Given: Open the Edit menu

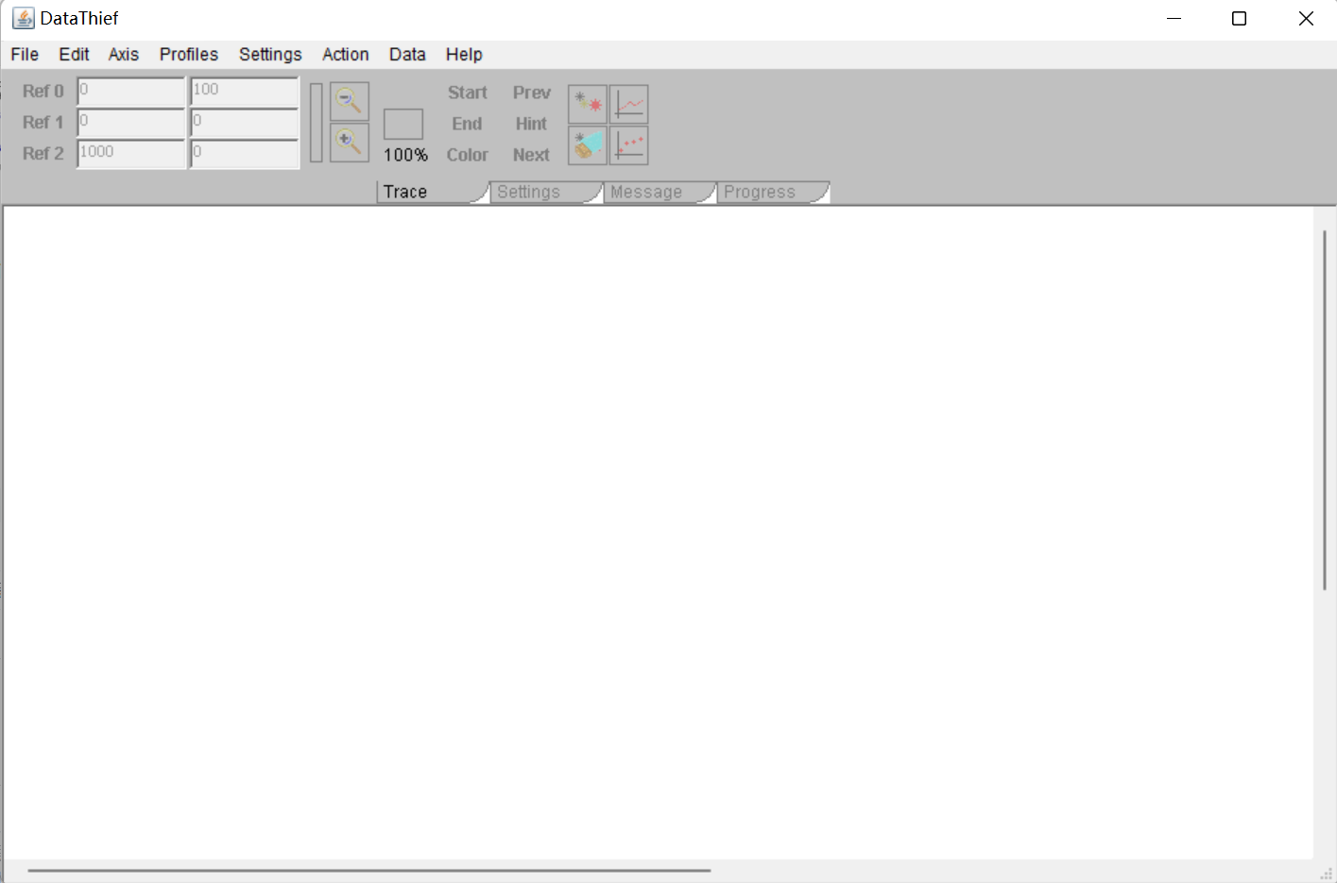Looking at the screenshot, I should [74, 54].
